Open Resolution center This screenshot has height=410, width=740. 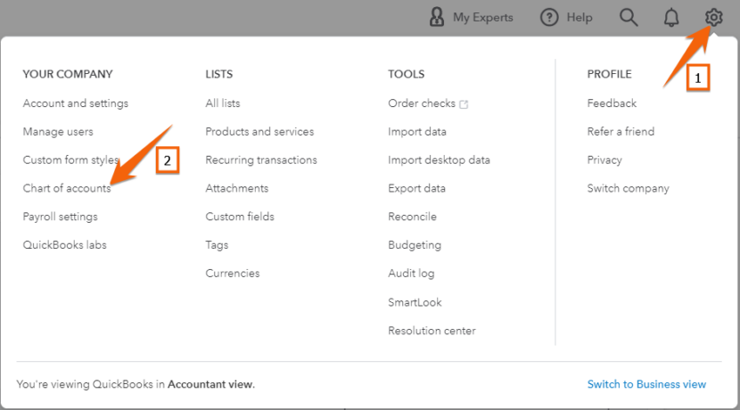click(x=432, y=331)
